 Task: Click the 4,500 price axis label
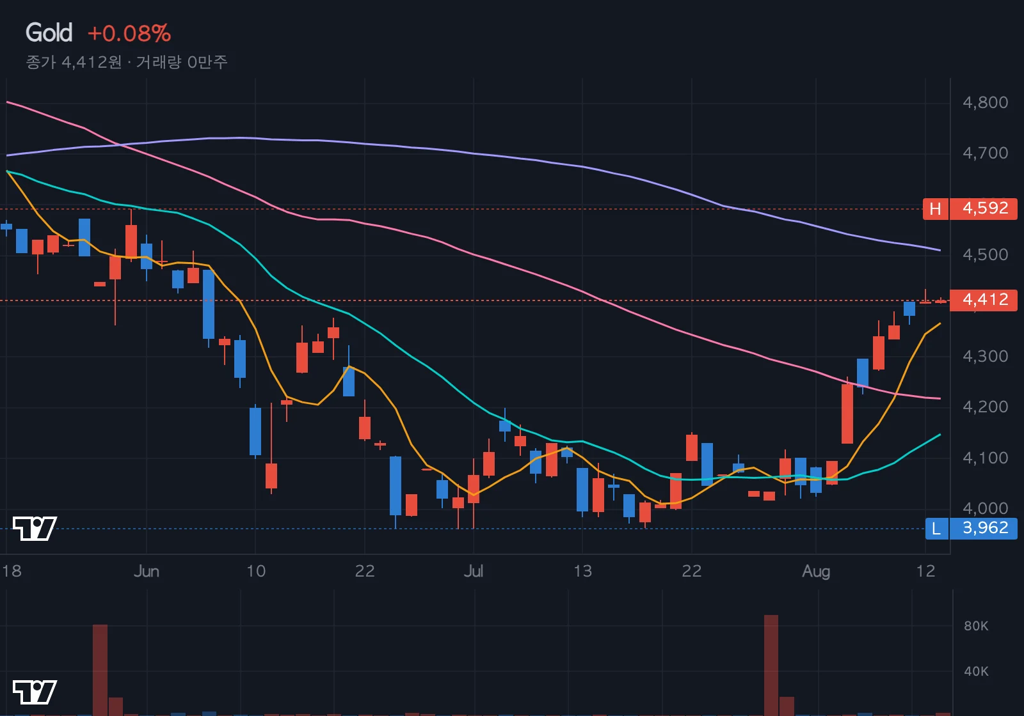985,254
